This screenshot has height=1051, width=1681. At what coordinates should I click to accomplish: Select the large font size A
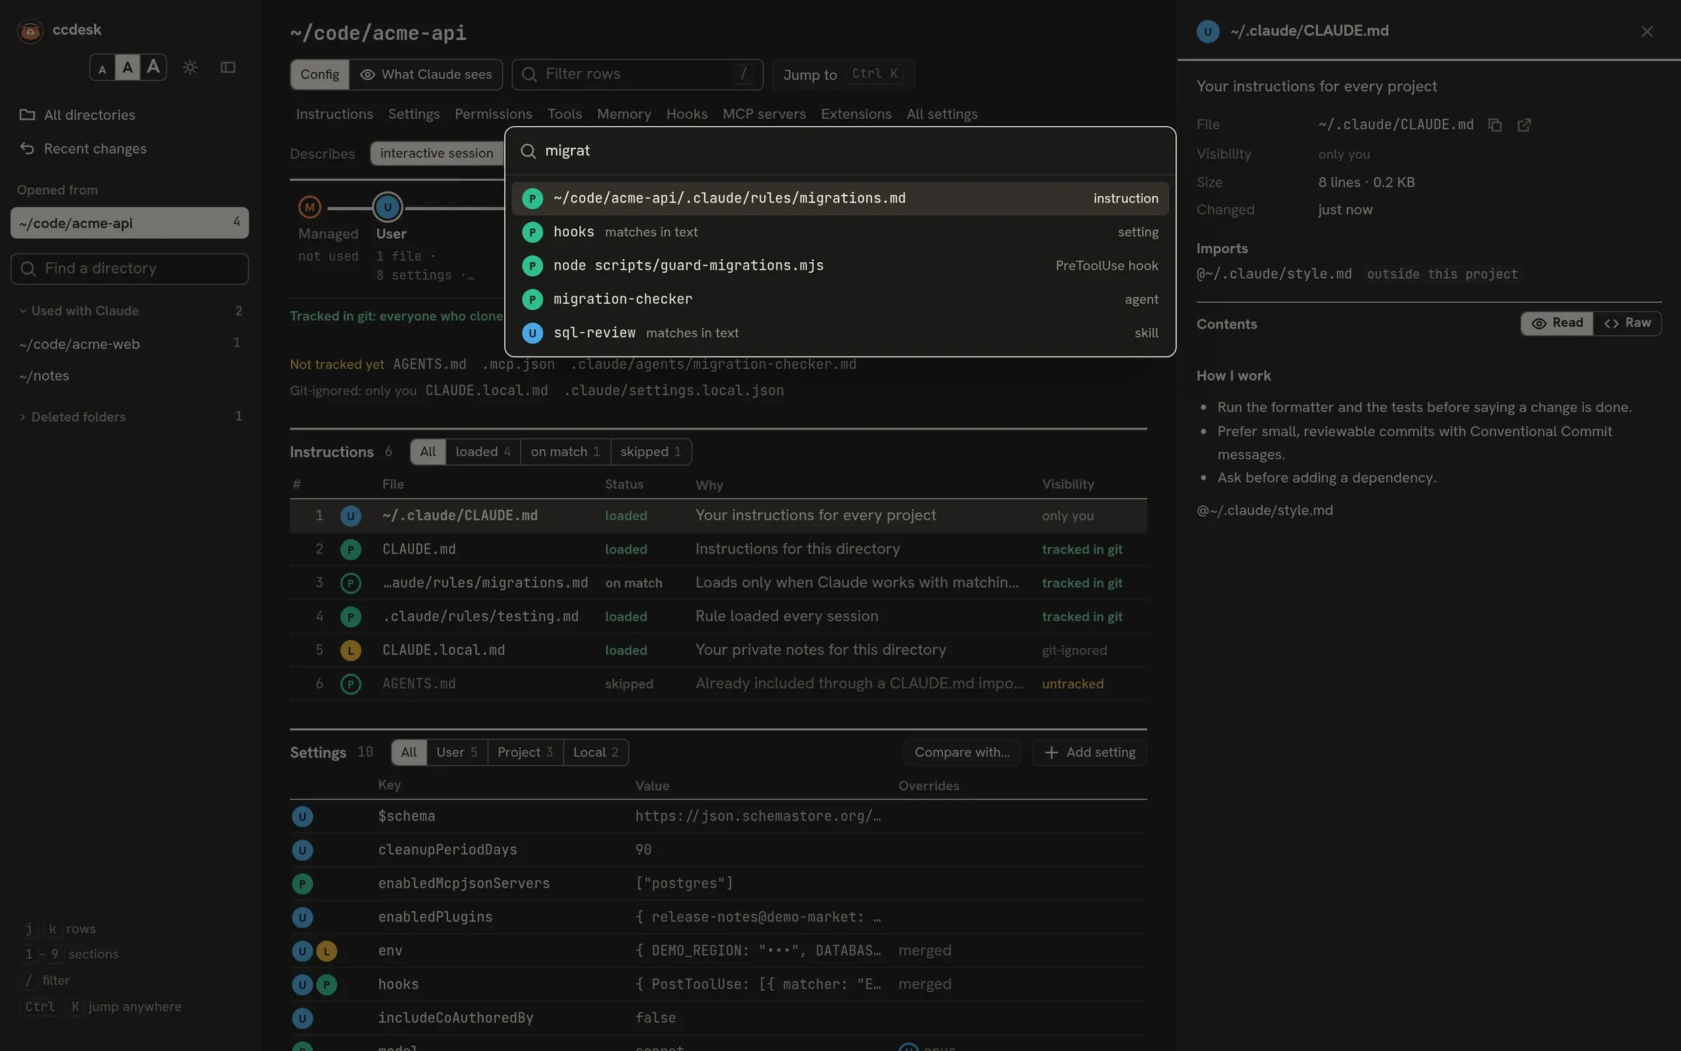153,67
